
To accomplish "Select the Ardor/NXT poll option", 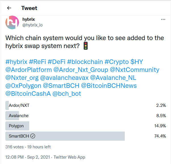I will 86,105.
